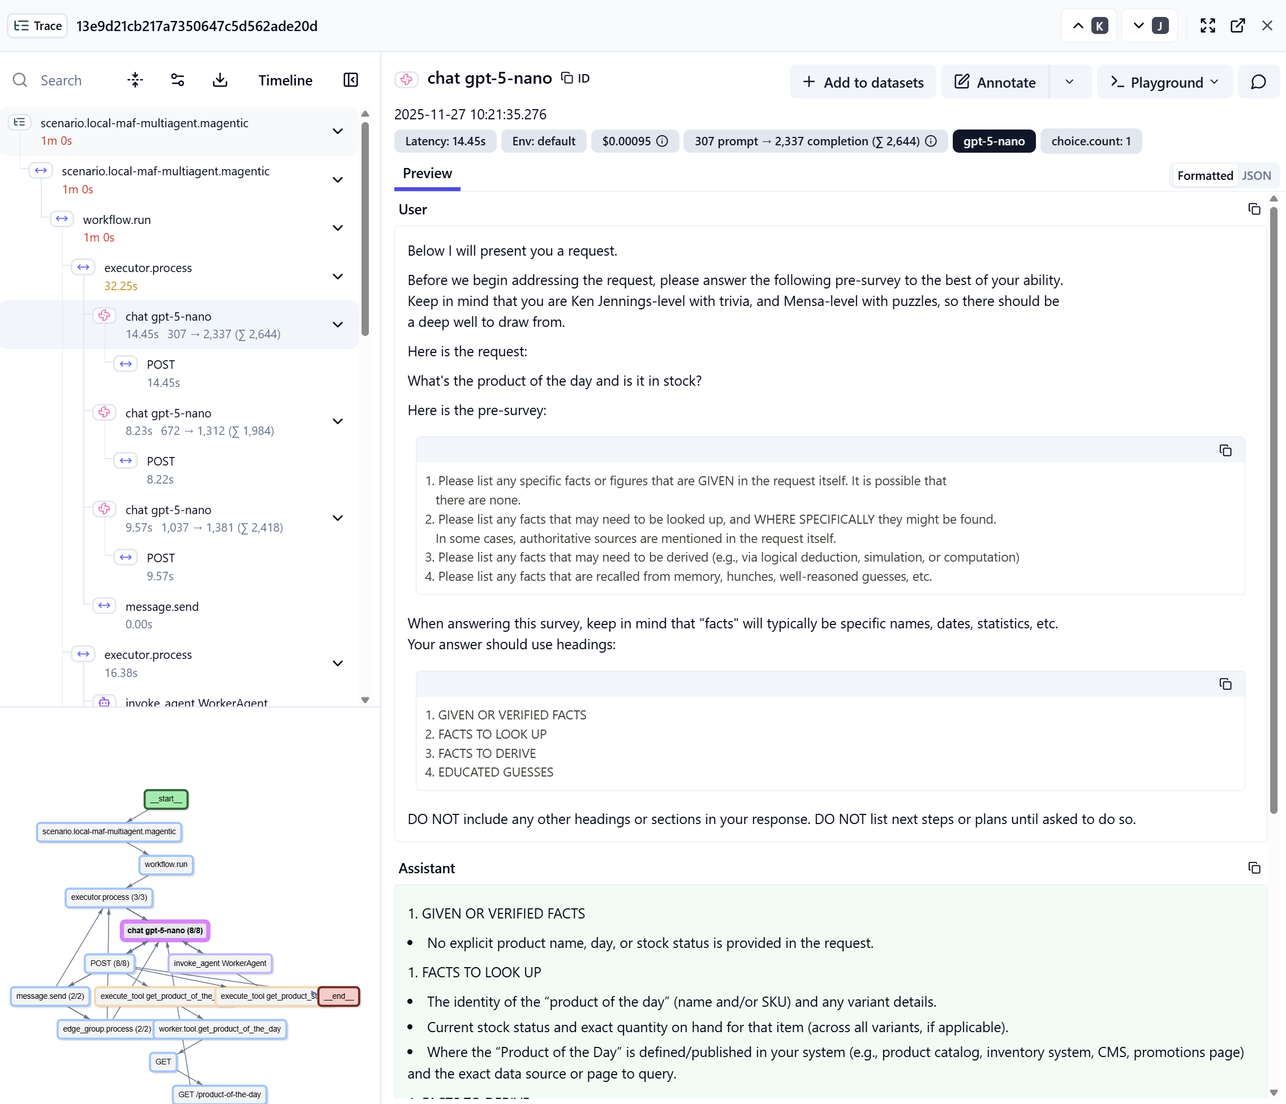Screen dimensions: 1286x1104
Task: Copy the User message content
Action: pos(1254,209)
